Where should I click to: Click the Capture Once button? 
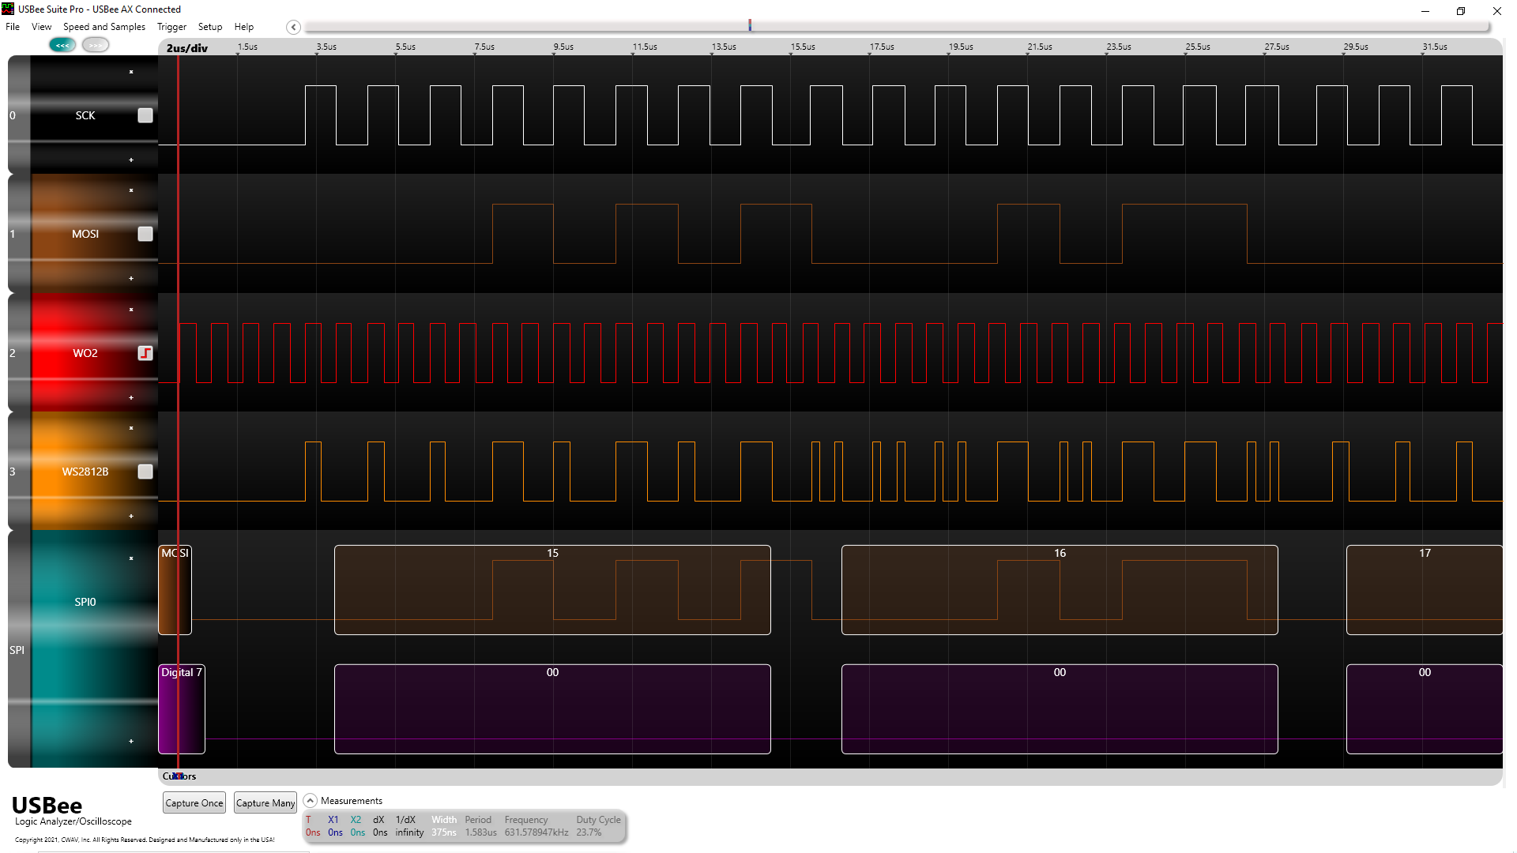click(194, 803)
